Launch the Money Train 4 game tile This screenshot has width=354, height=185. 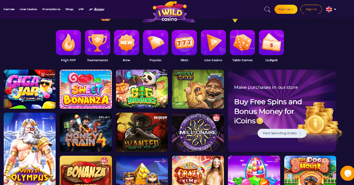point(86,132)
